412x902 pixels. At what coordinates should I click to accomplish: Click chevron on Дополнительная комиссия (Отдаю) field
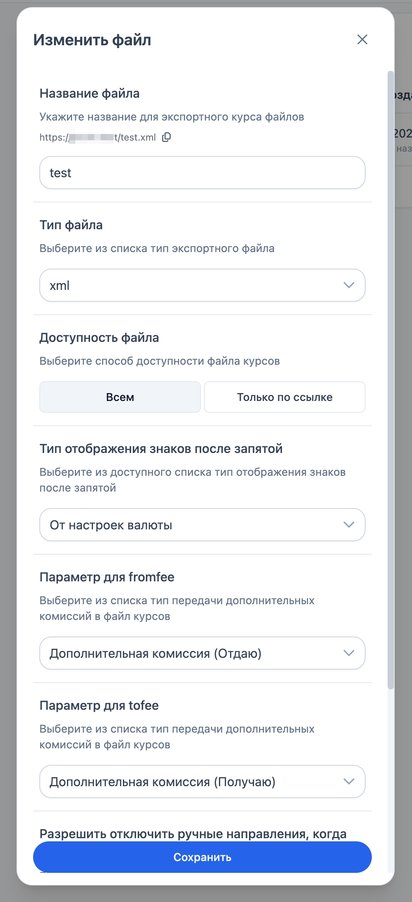[x=349, y=653]
